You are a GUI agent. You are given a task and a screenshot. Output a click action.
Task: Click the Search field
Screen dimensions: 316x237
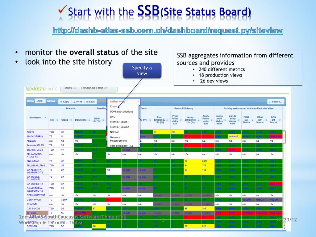click(276, 102)
